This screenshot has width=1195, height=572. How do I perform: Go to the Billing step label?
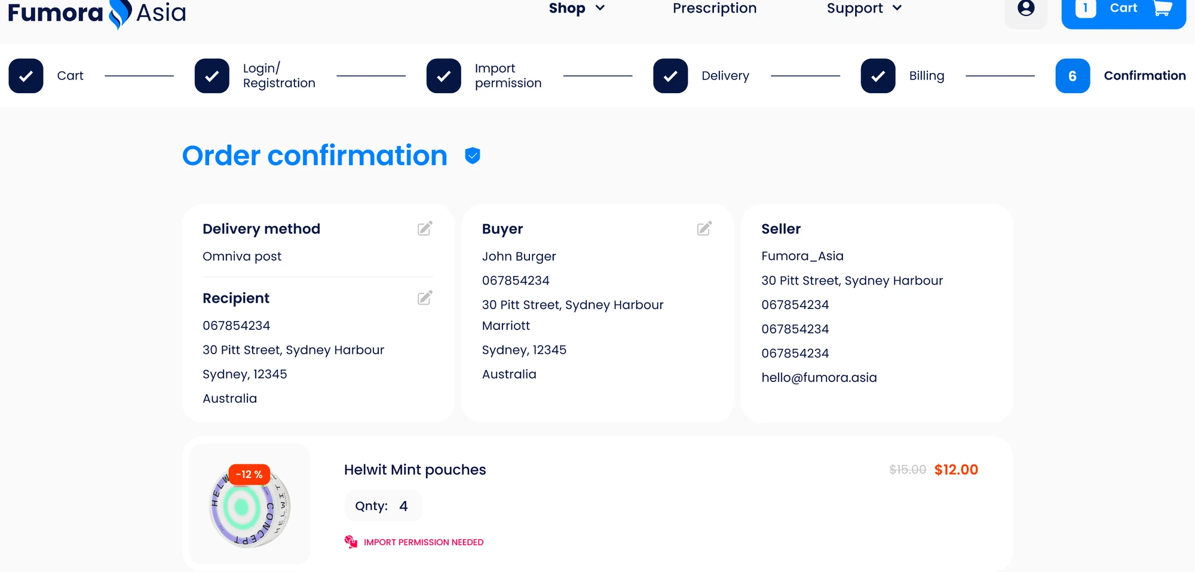pyautogui.click(x=927, y=76)
